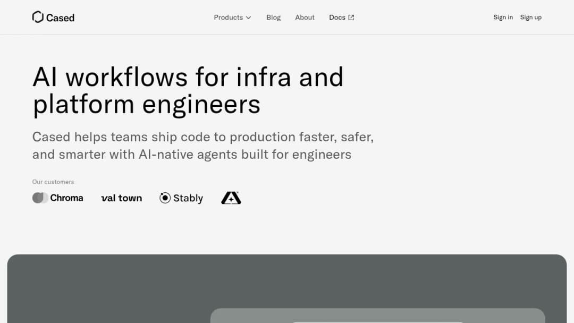This screenshot has height=323, width=574.
Task: Click the Products chevron arrow
Action: [249, 18]
